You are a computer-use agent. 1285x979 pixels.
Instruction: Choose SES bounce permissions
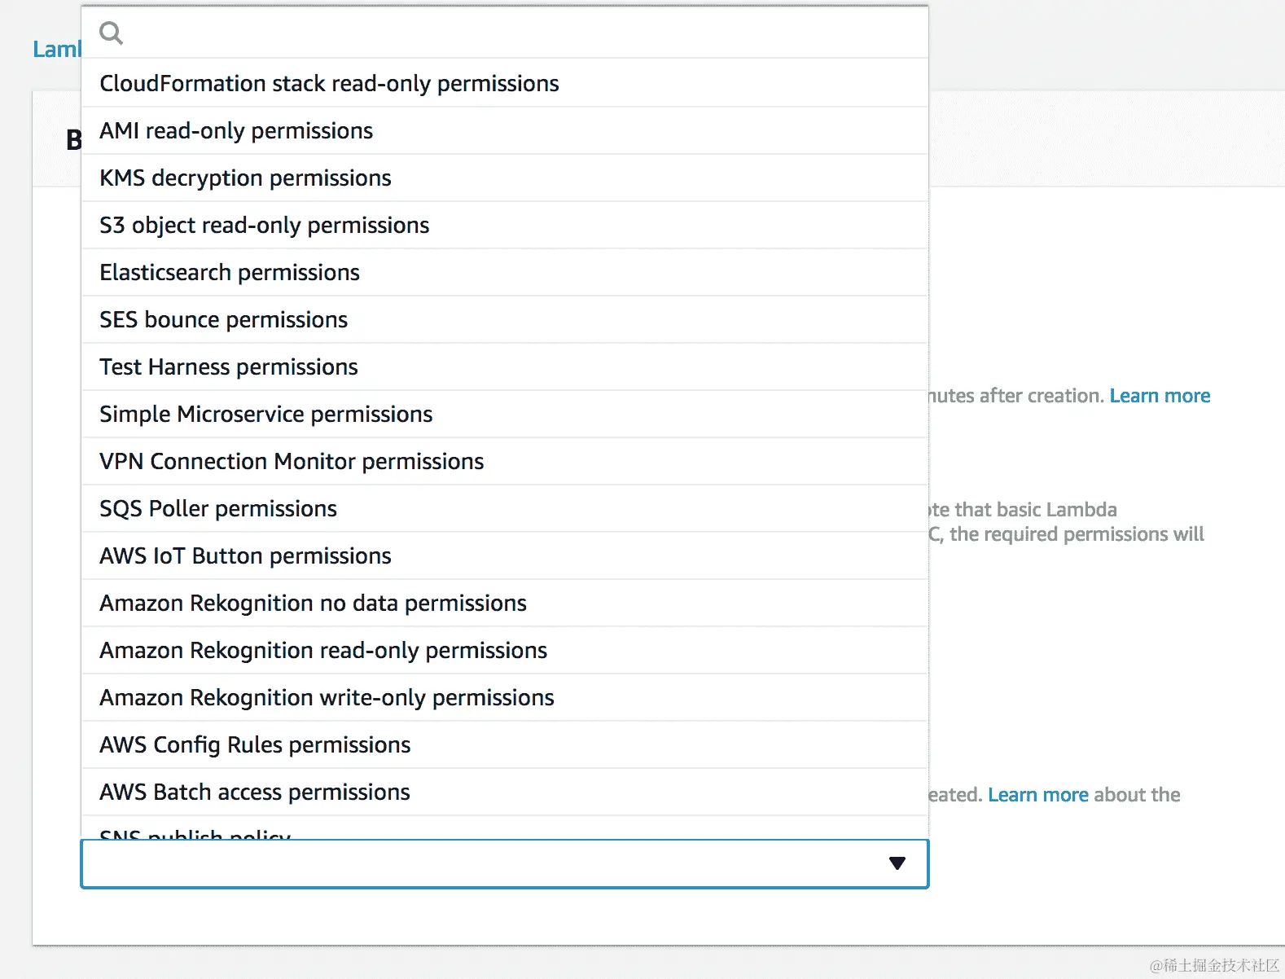[223, 320]
